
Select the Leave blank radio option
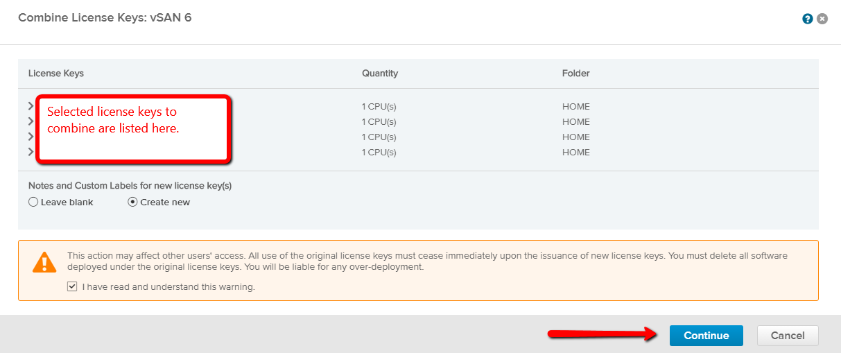[33, 203]
